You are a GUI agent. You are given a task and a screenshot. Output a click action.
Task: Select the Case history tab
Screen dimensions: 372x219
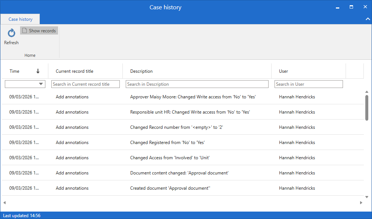20,19
